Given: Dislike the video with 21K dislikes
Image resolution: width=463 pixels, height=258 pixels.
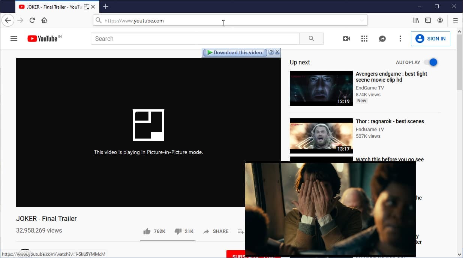Looking at the screenshot, I should click(184, 231).
